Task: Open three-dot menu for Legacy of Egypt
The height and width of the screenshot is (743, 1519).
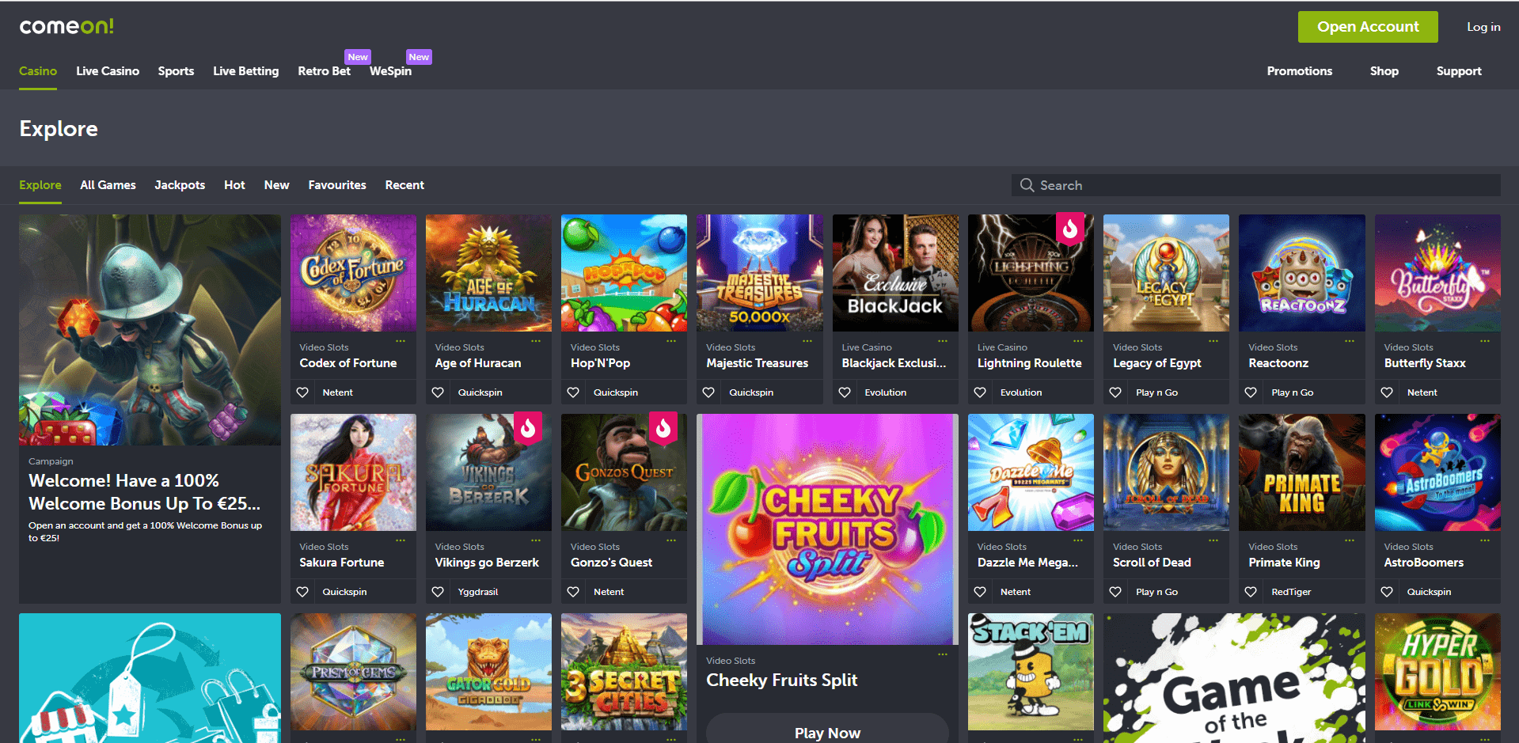Action: coord(1213,341)
